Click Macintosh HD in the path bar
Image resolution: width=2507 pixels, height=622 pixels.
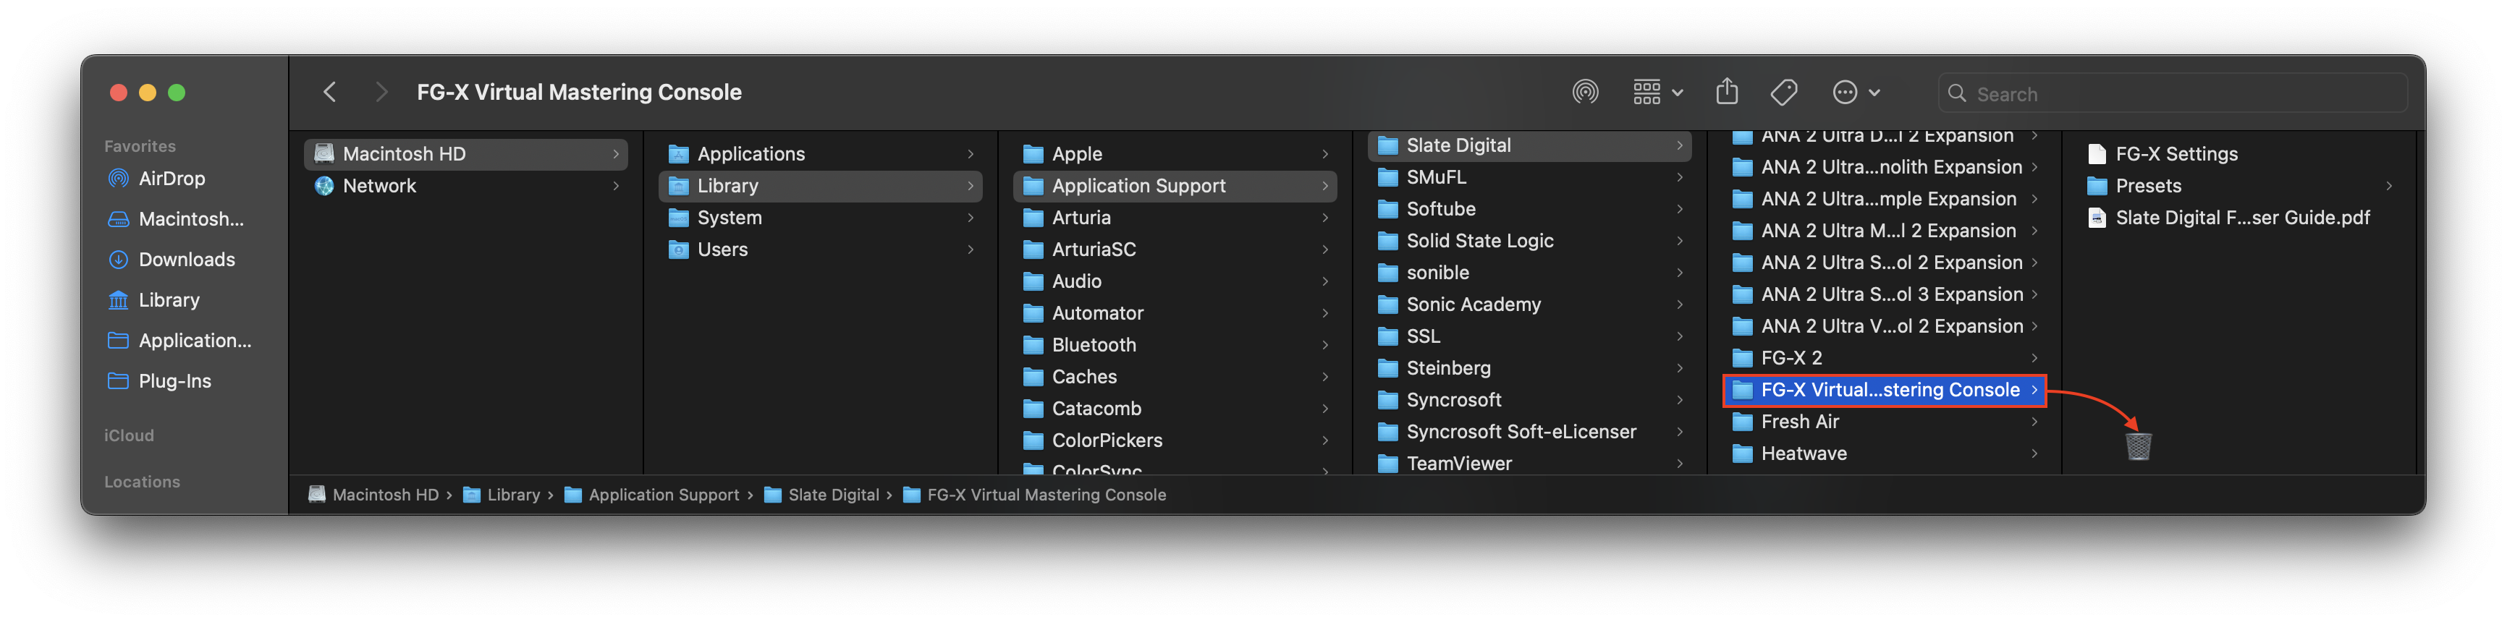(x=373, y=495)
